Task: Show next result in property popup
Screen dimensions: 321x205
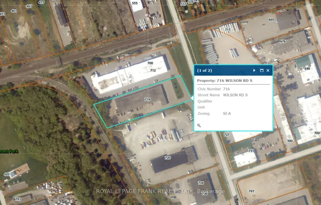Action: pos(254,70)
